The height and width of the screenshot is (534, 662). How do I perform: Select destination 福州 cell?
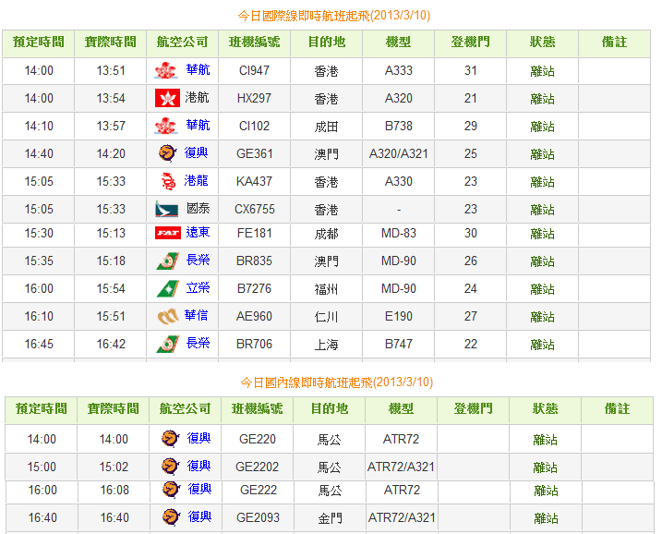pyautogui.click(x=326, y=288)
